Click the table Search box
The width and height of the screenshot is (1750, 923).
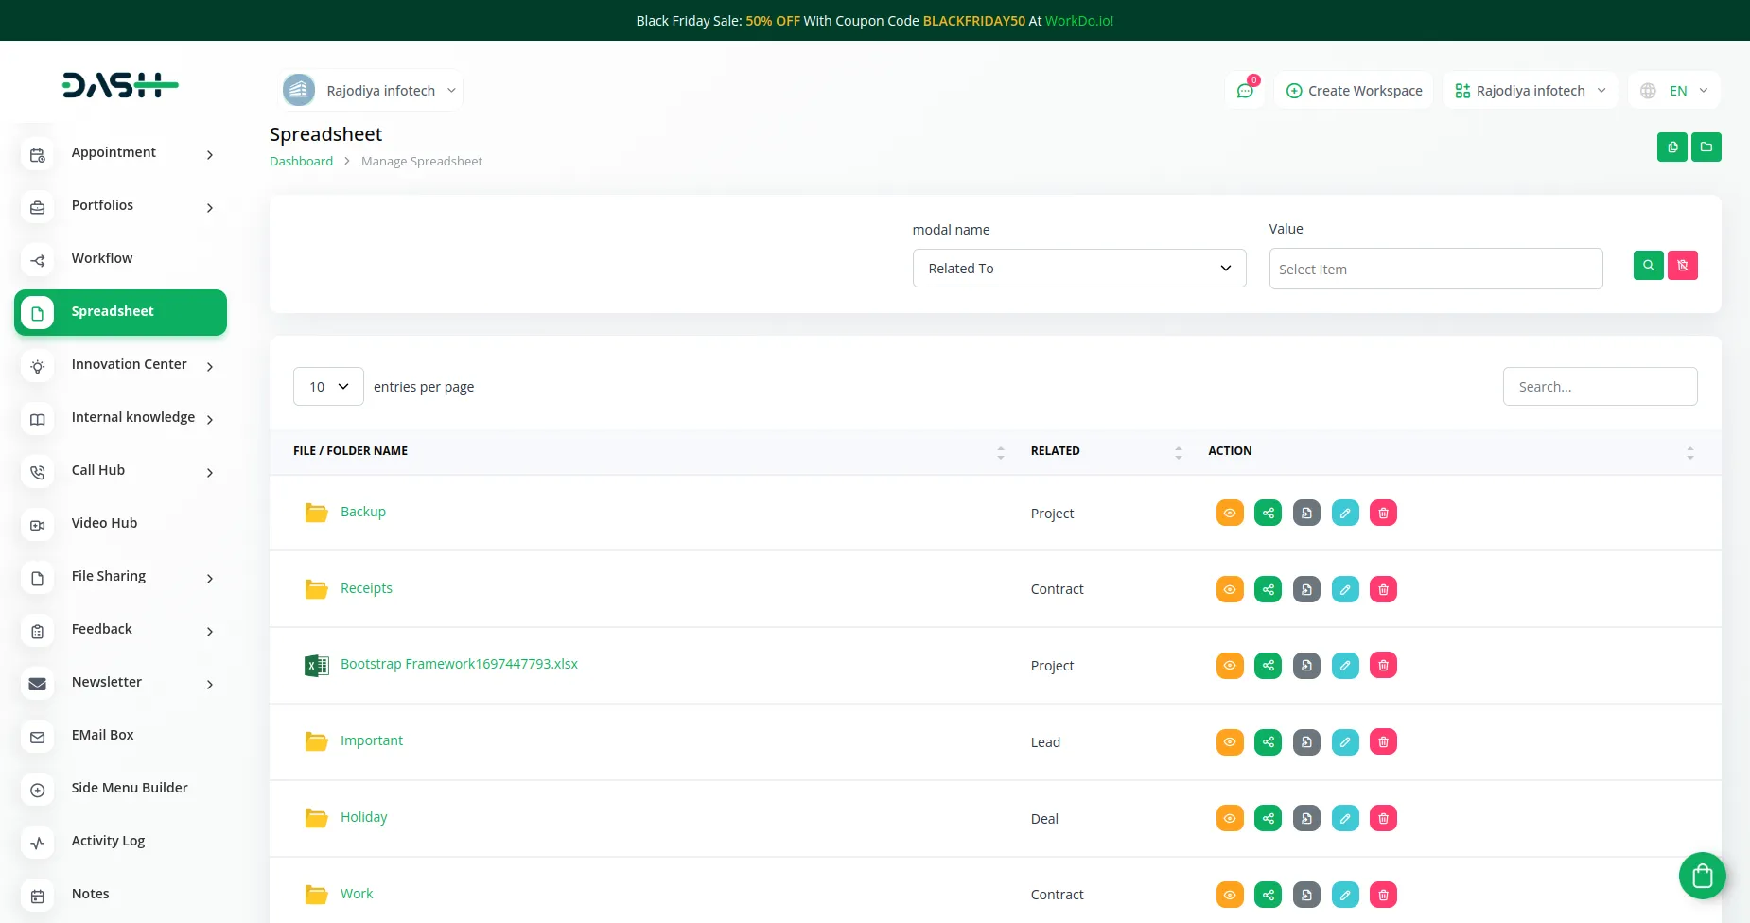(1601, 387)
